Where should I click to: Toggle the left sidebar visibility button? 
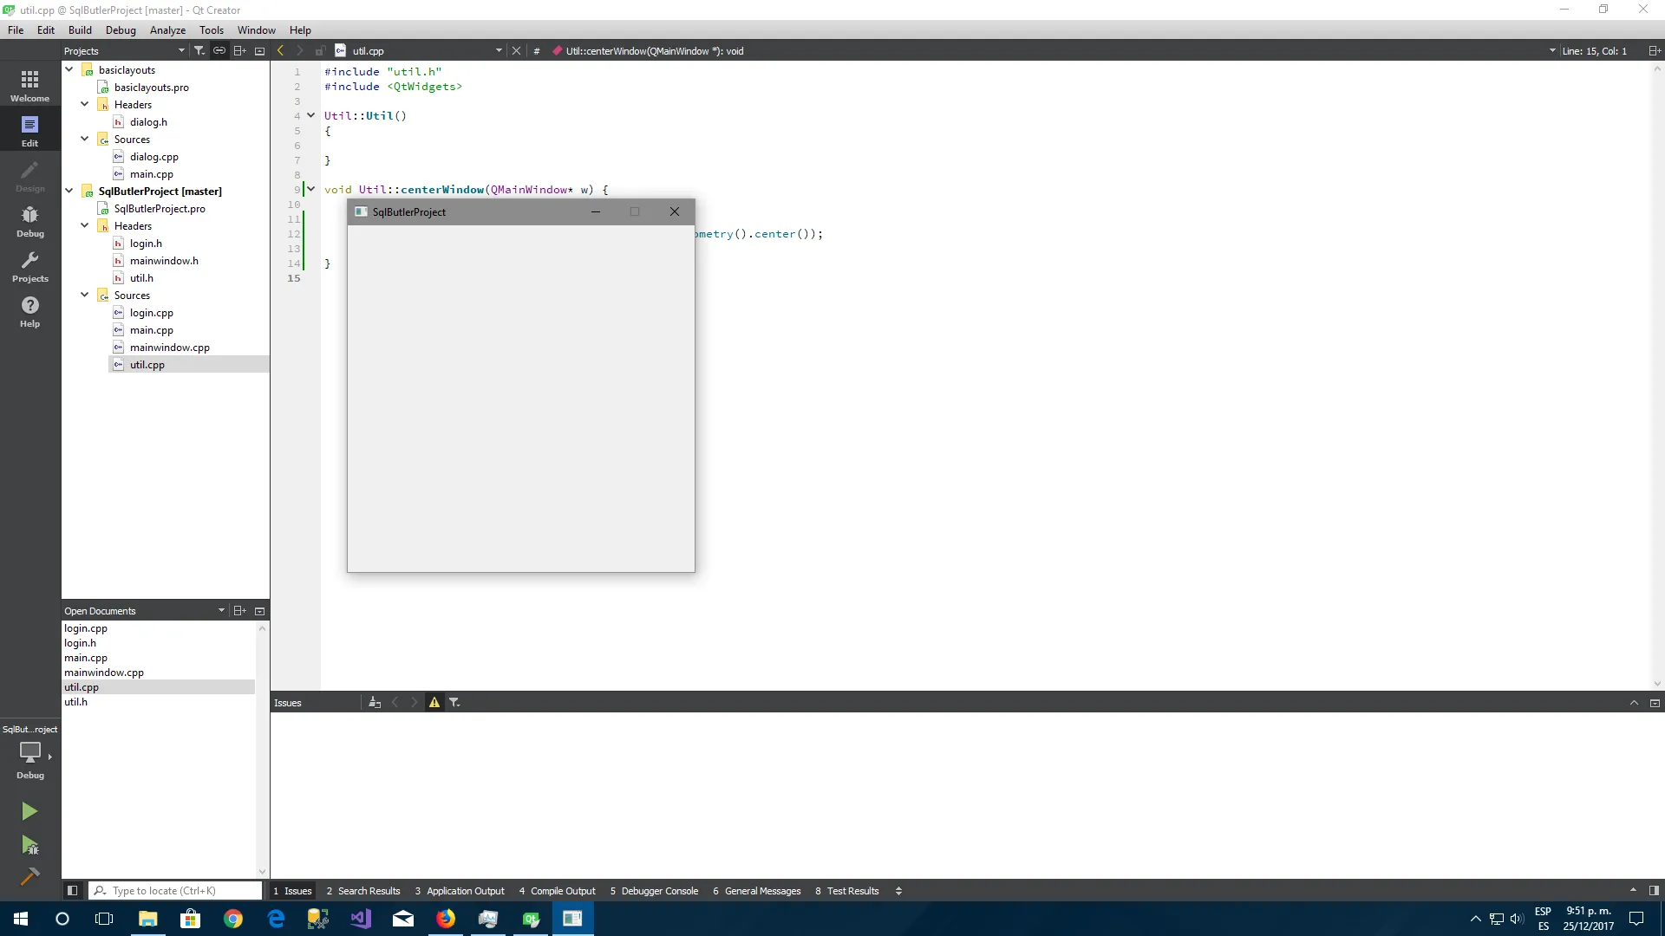click(x=73, y=890)
